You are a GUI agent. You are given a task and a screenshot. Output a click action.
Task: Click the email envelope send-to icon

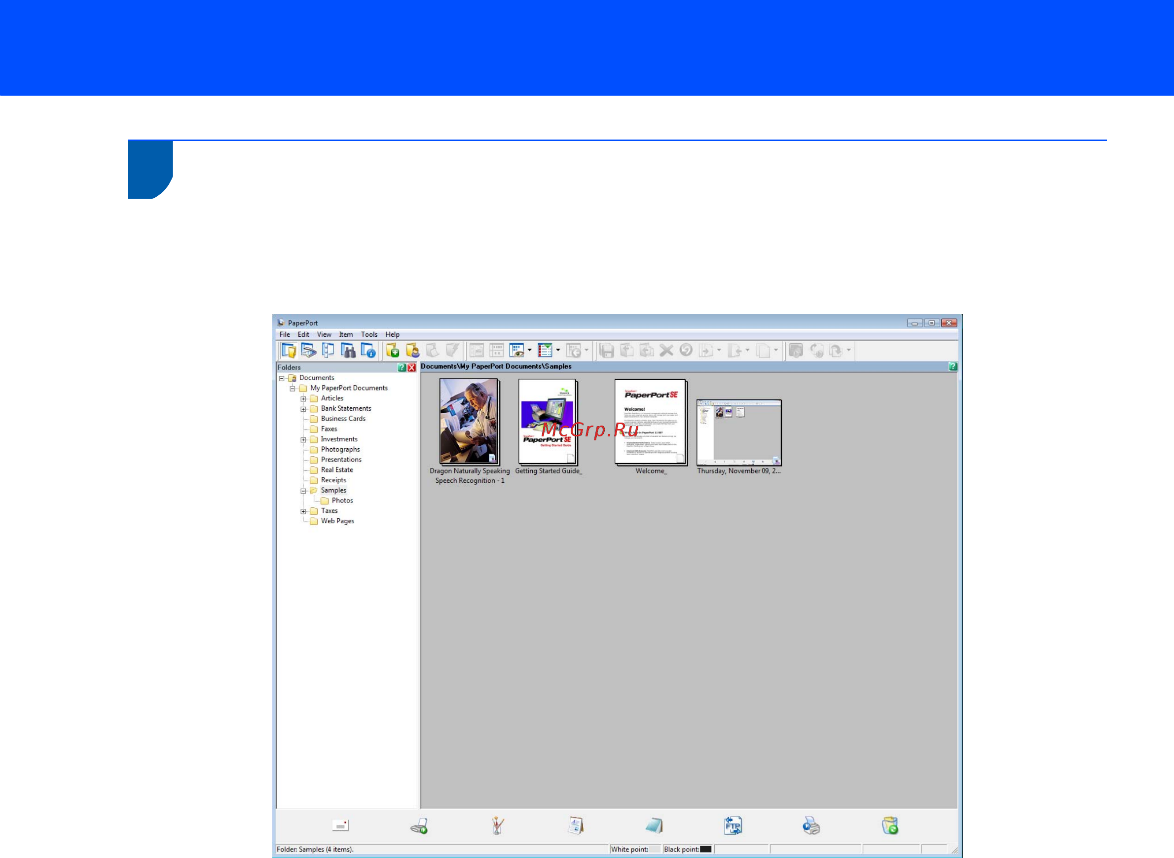(x=341, y=825)
